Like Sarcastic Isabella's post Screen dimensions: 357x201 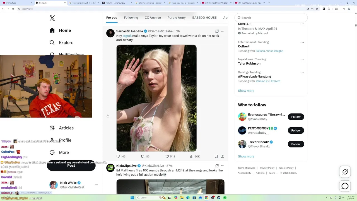coord(170,156)
